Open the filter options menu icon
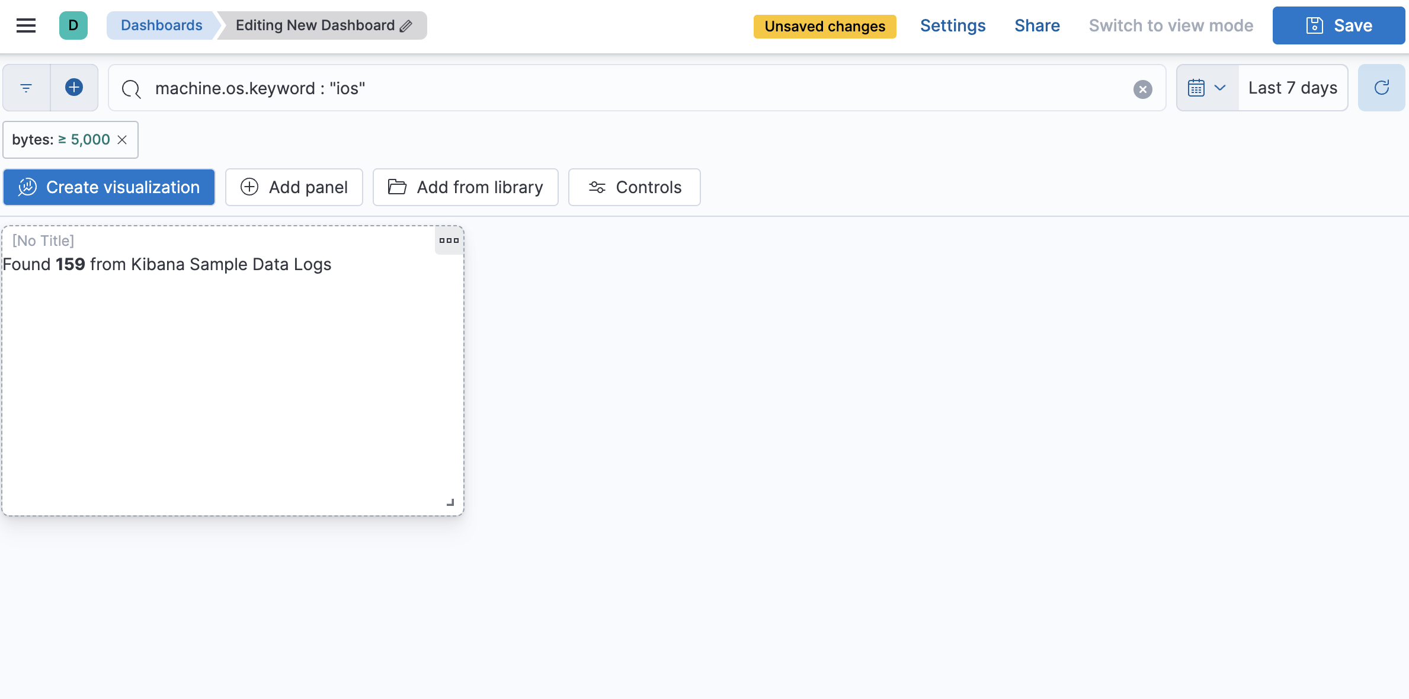Screen dimensions: 1409x699 (26, 88)
